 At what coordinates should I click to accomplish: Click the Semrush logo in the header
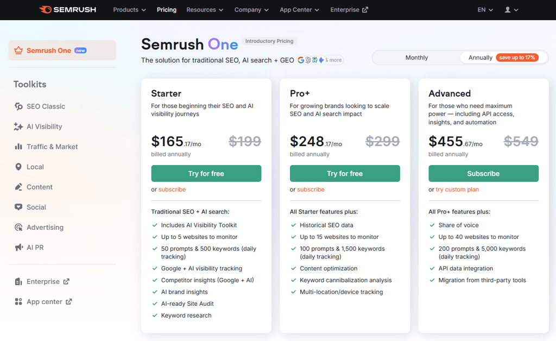click(67, 10)
